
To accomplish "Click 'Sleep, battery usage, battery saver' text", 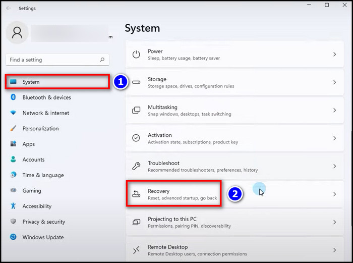I will point(184,58).
